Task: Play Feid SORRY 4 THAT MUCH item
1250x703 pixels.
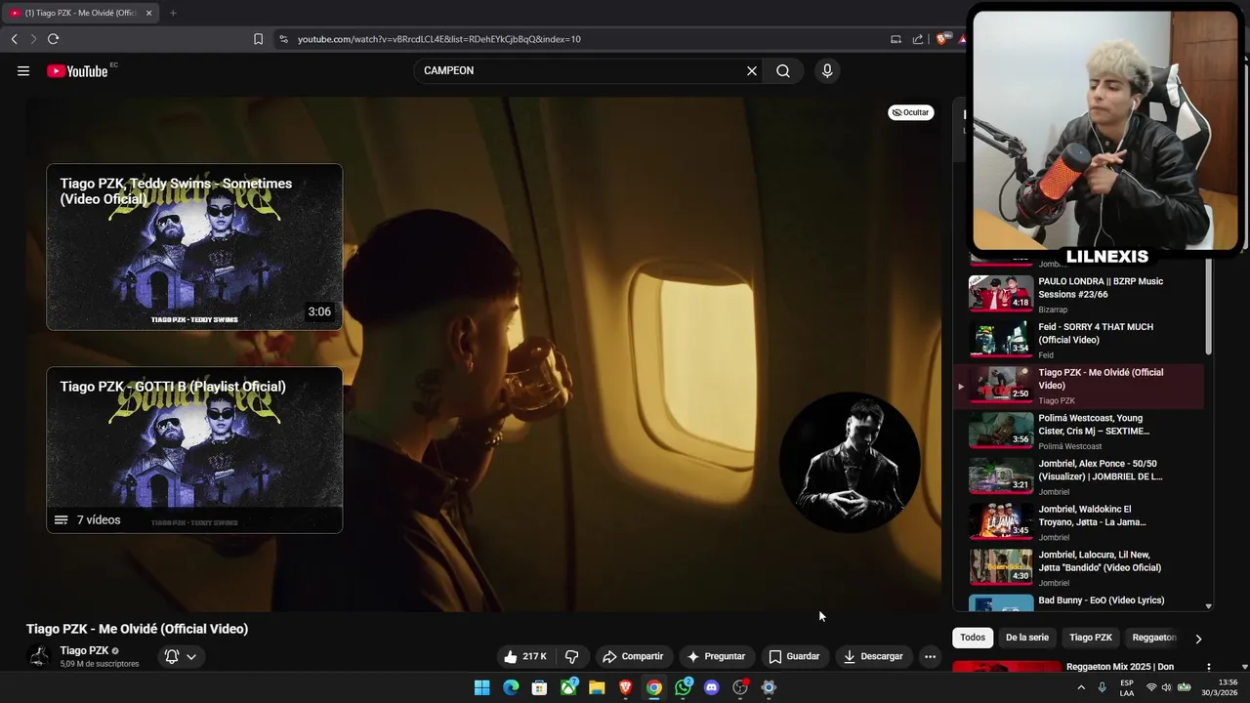Action: tap(1078, 340)
